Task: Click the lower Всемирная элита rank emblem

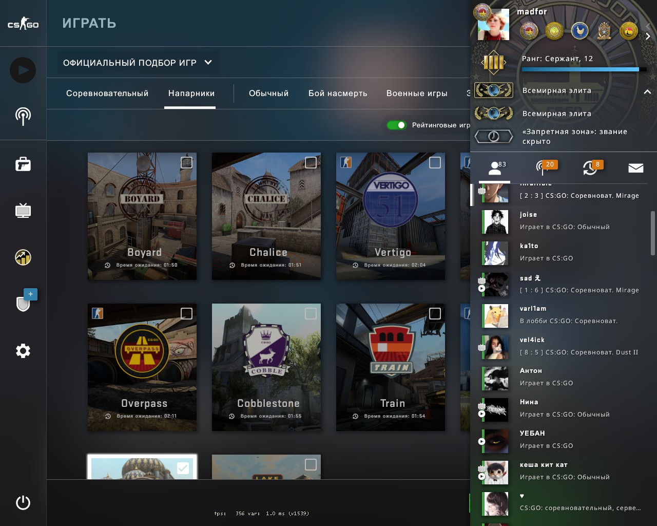Action: 493,113
